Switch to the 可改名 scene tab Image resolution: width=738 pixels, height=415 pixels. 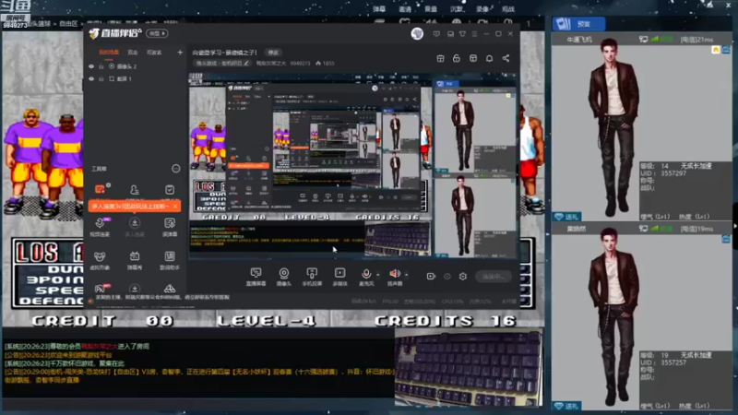pos(154,53)
